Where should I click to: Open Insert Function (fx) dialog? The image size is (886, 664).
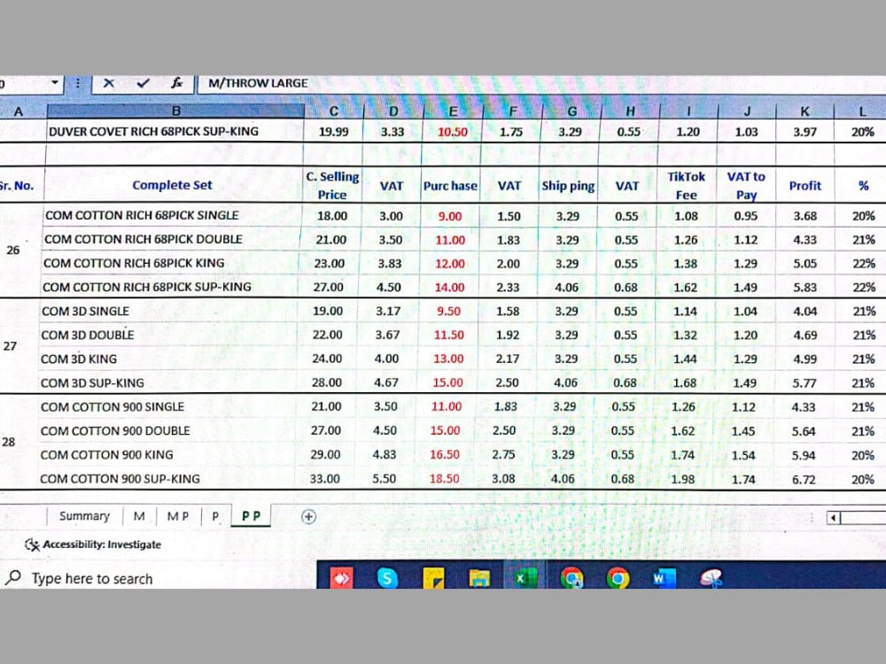pos(177,83)
